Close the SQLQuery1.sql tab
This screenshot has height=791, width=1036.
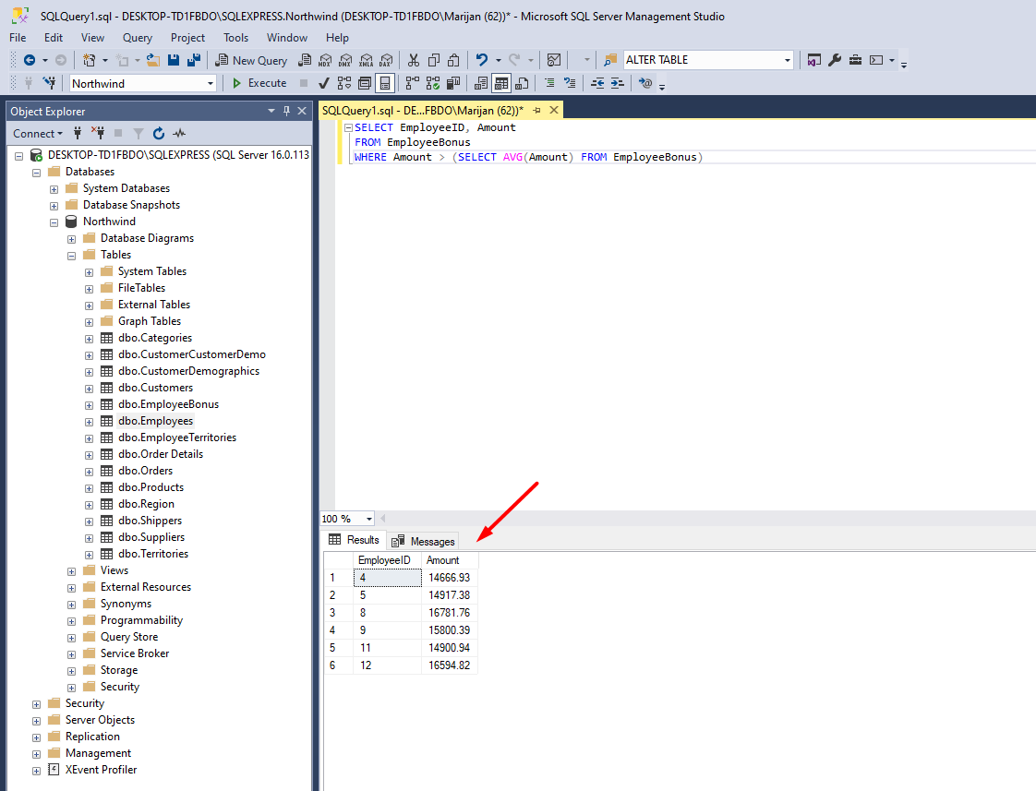pyautogui.click(x=554, y=110)
